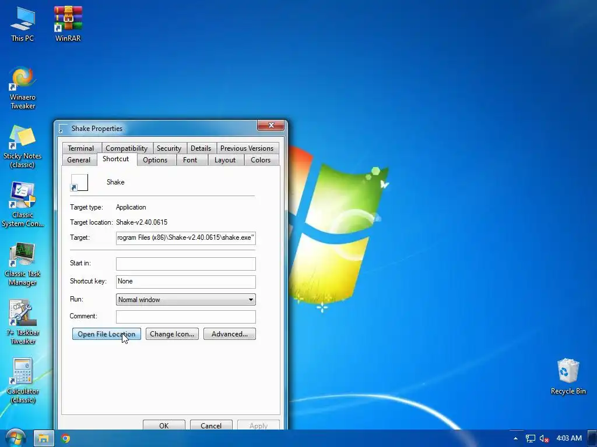
Task: Click the Show desktop strip beside clock
Action: (592, 438)
